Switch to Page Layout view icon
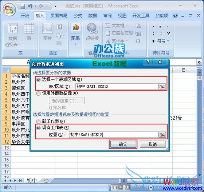204x192 pixels. tap(121, 187)
